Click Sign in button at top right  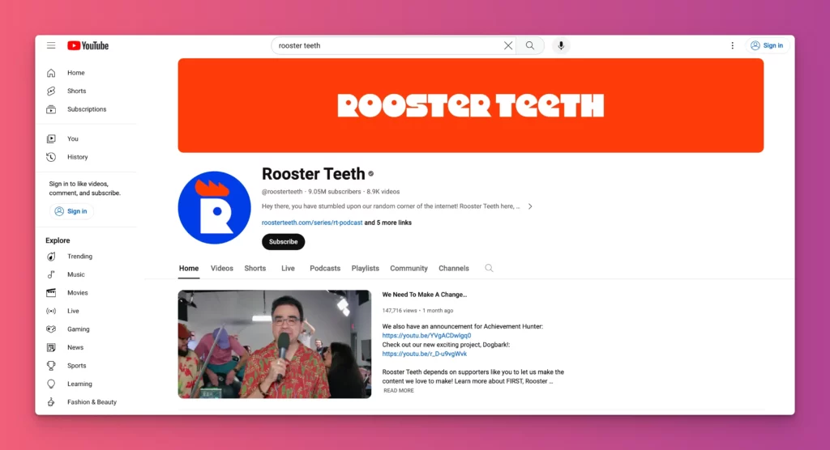(767, 45)
